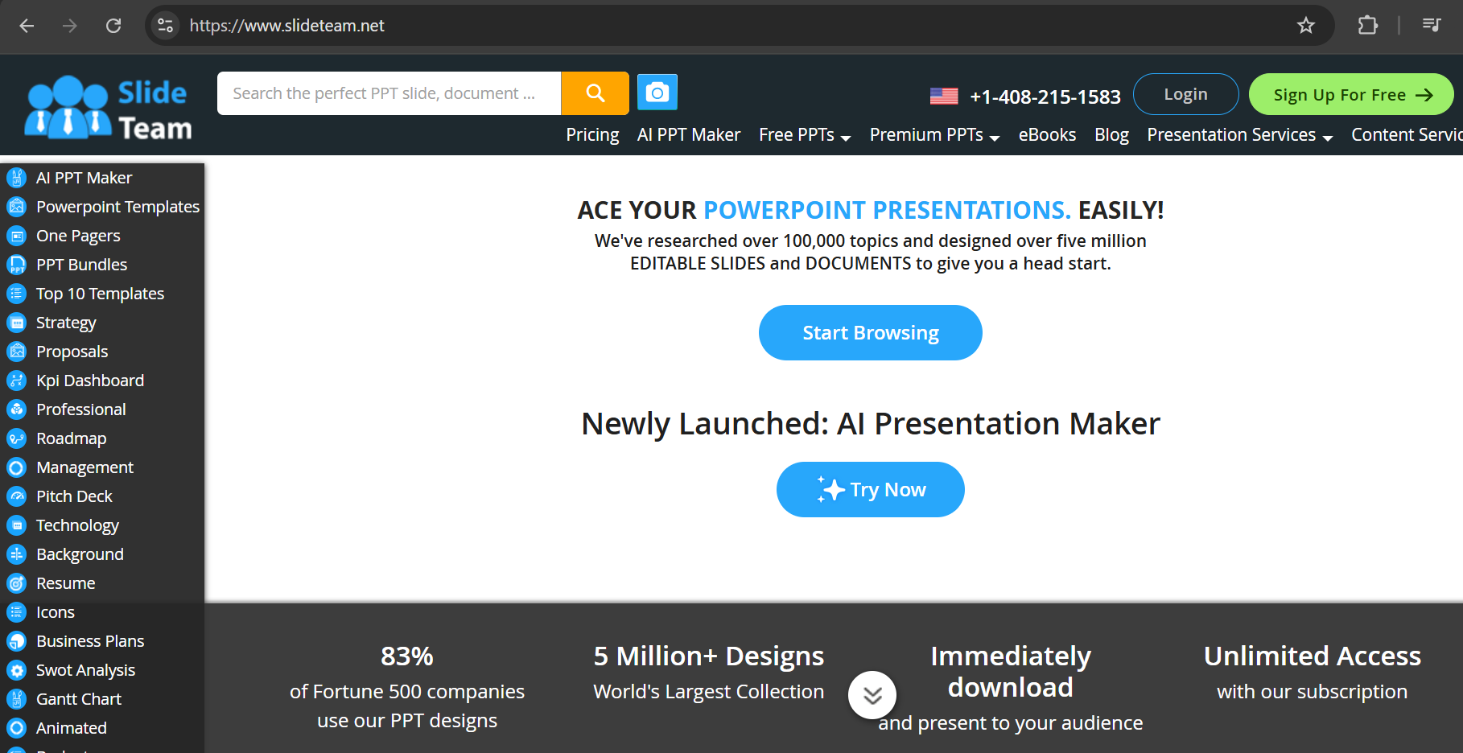Click the AI PPT Maker sidebar icon
The height and width of the screenshot is (753, 1463).
coord(17,178)
